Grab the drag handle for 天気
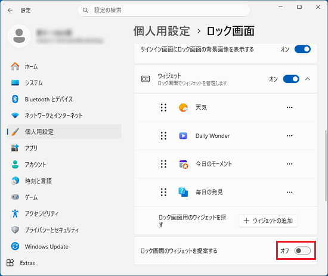This screenshot has width=328, height=276. 163,107
